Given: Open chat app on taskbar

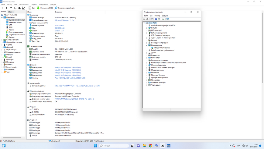Looking at the screenshot, I should (139, 146).
